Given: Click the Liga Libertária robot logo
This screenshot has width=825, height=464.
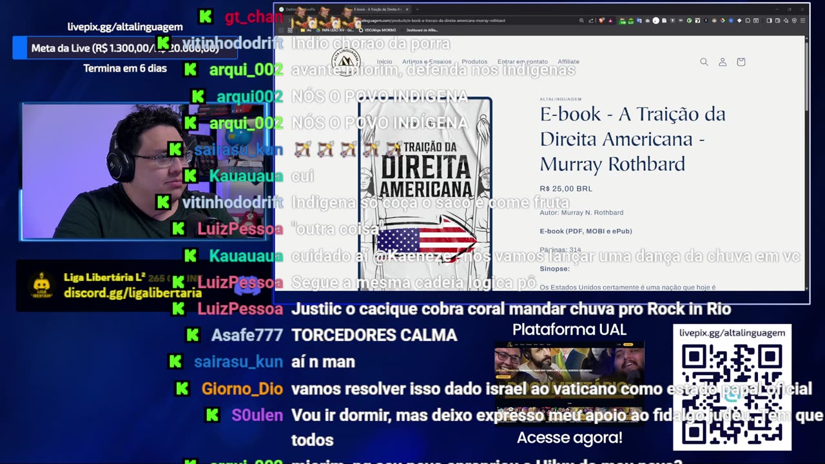Looking at the screenshot, I should point(42,285).
